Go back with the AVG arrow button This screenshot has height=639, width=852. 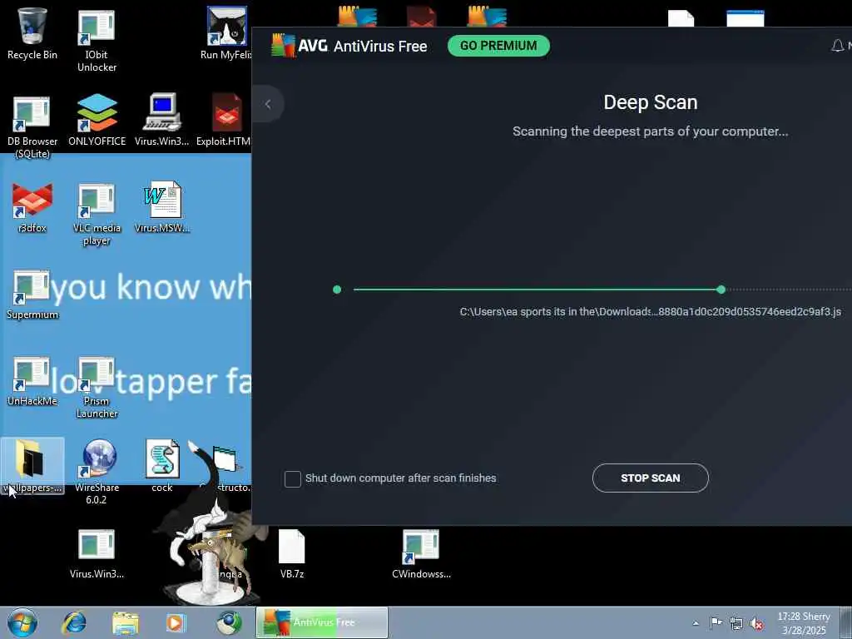tap(268, 104)
